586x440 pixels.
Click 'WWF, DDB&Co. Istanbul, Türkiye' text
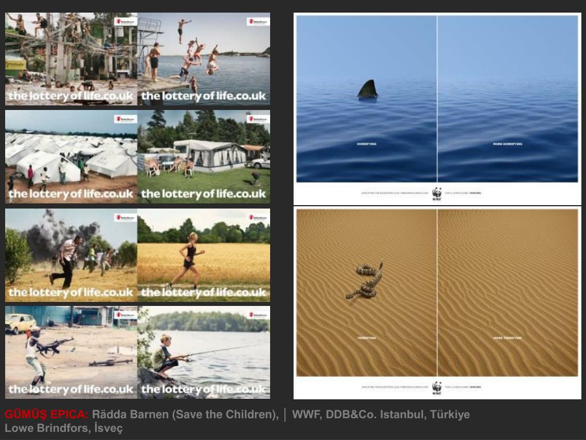(x=381, y=415)
